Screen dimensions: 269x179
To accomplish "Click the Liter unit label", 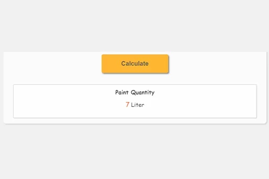I will tap(138, 105).
